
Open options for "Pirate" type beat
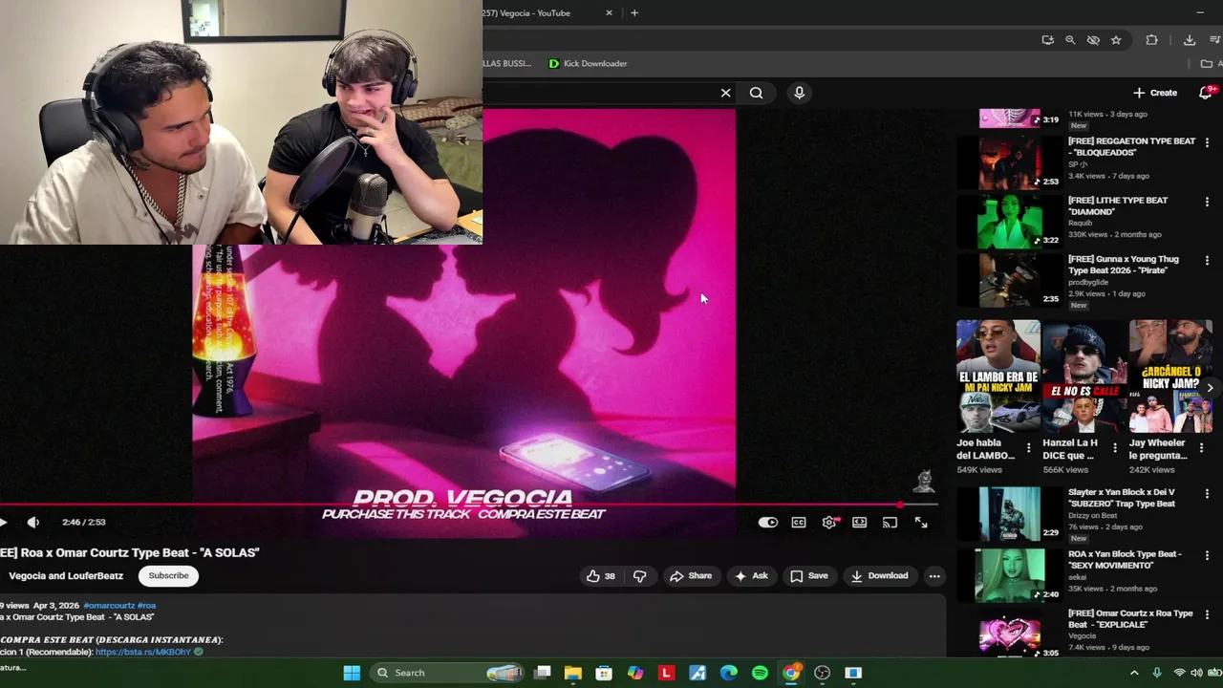1207,260
